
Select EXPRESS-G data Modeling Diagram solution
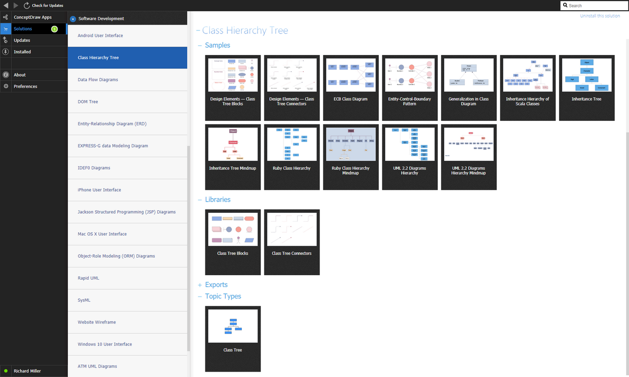(127, 146)
